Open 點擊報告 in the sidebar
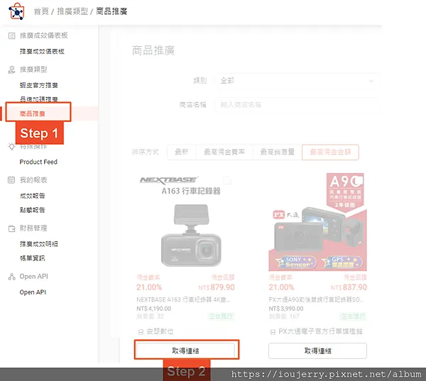This screenshot has width=426, height=381. (x=33, y=210)
